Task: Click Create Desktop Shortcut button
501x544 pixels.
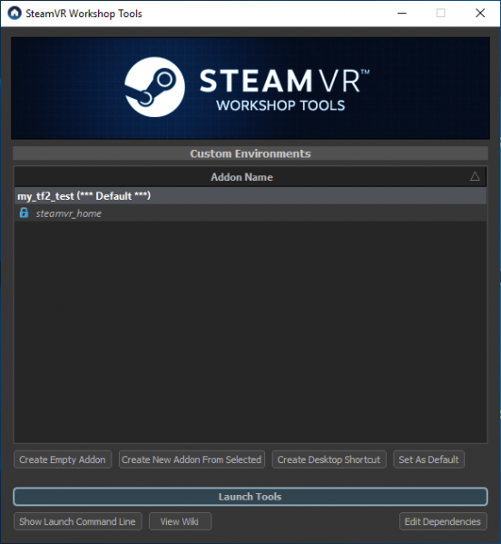Action: pyautogui.click(x=329, y=460)
